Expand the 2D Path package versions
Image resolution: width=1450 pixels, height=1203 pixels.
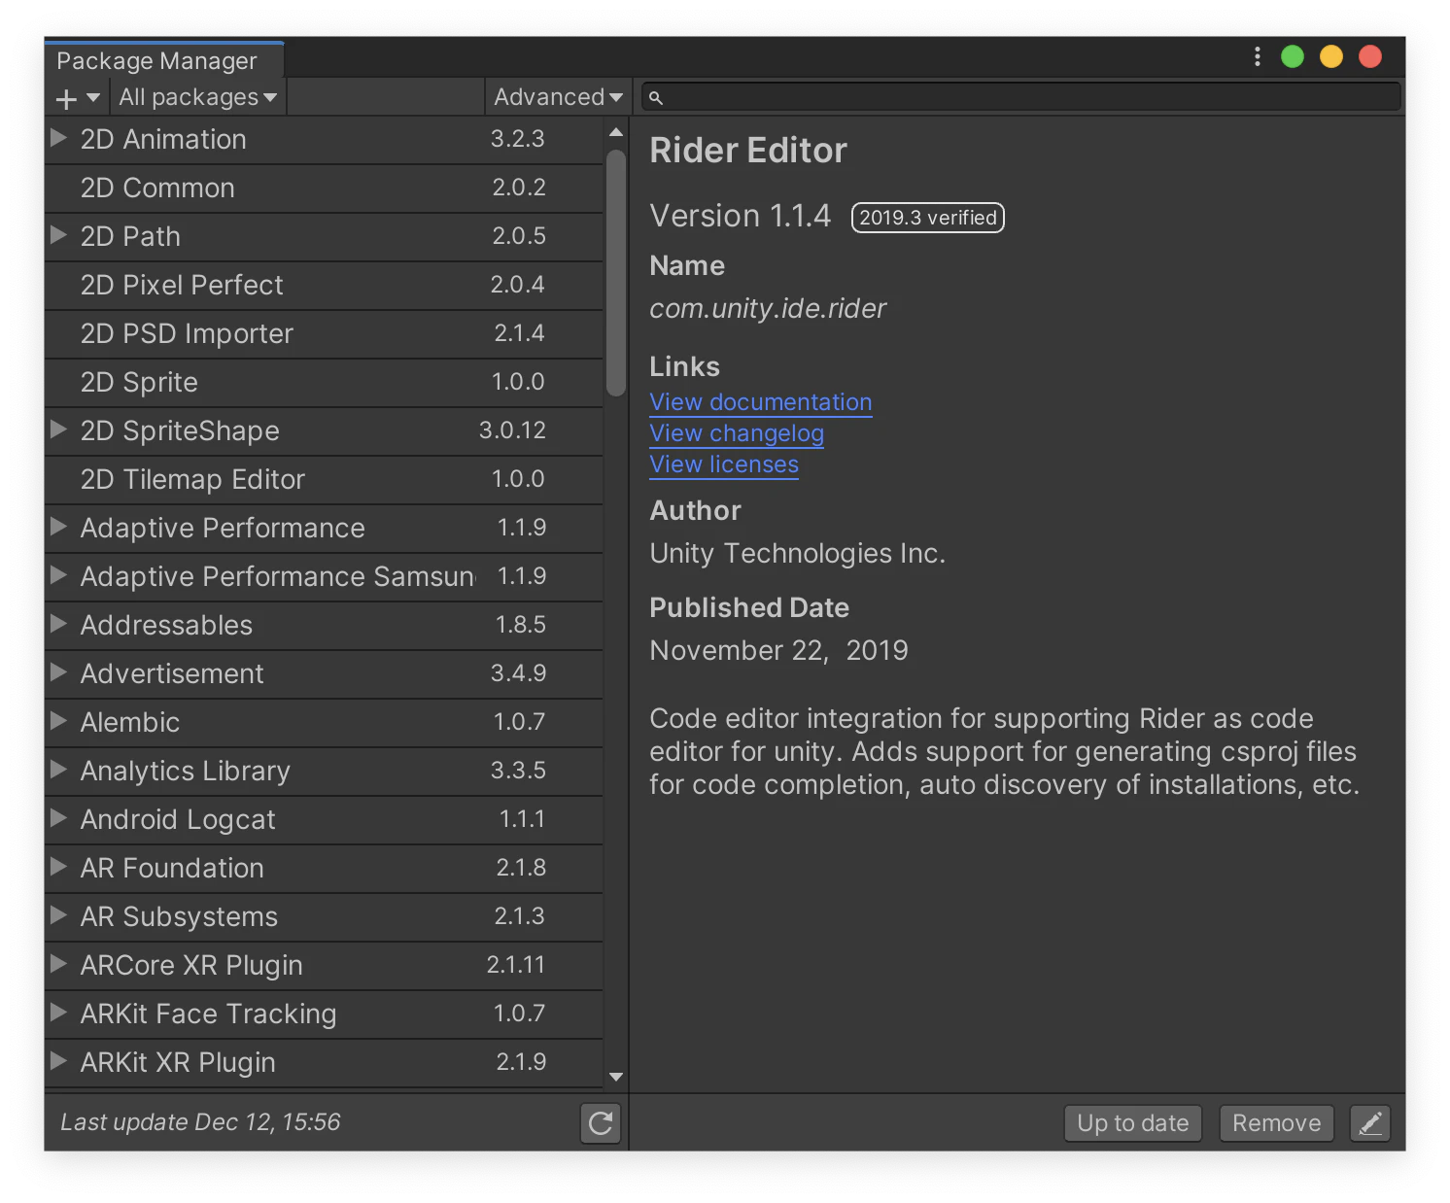click(58, 234)
